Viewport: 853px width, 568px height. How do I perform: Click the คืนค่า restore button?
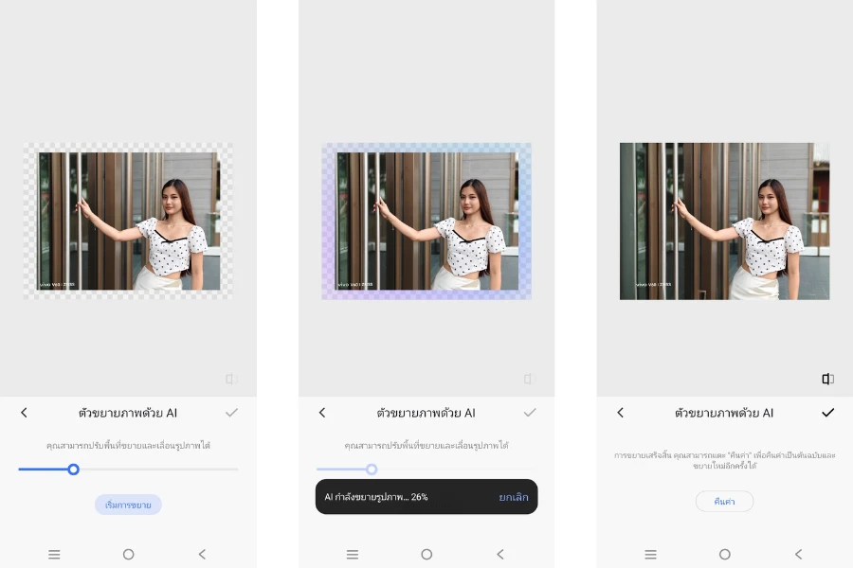coord(724,502)
